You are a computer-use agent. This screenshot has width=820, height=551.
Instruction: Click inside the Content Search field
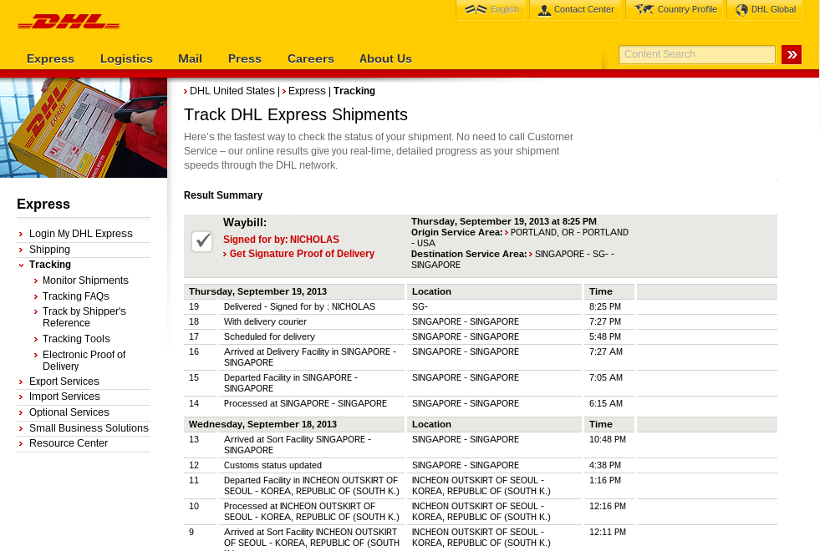[697, 54]
